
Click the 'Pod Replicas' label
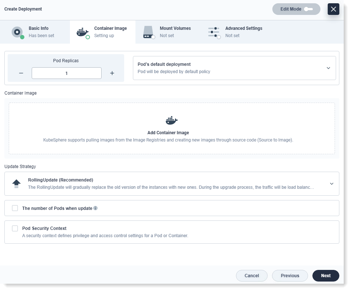point(66,61)
